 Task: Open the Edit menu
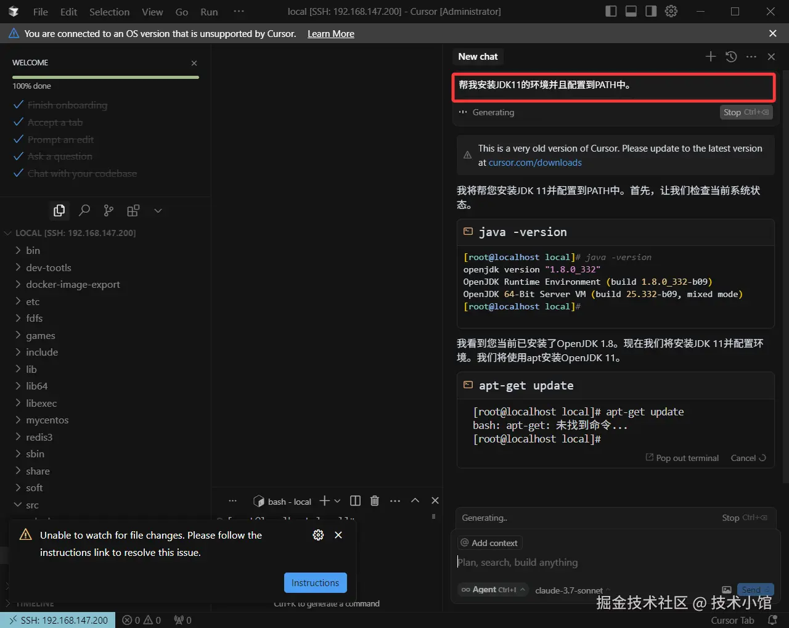pos(68,12)
